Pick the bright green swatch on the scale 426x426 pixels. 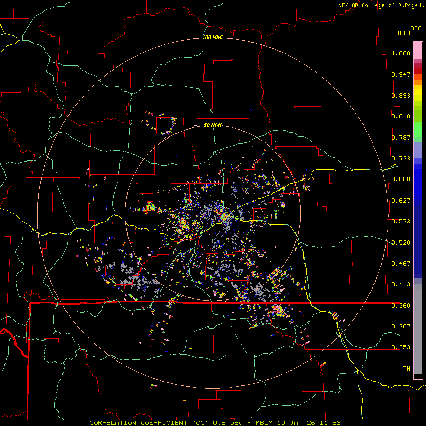(418, 129)
